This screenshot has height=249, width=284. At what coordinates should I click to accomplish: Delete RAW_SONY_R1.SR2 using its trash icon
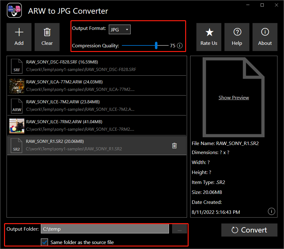coord(174,145)
